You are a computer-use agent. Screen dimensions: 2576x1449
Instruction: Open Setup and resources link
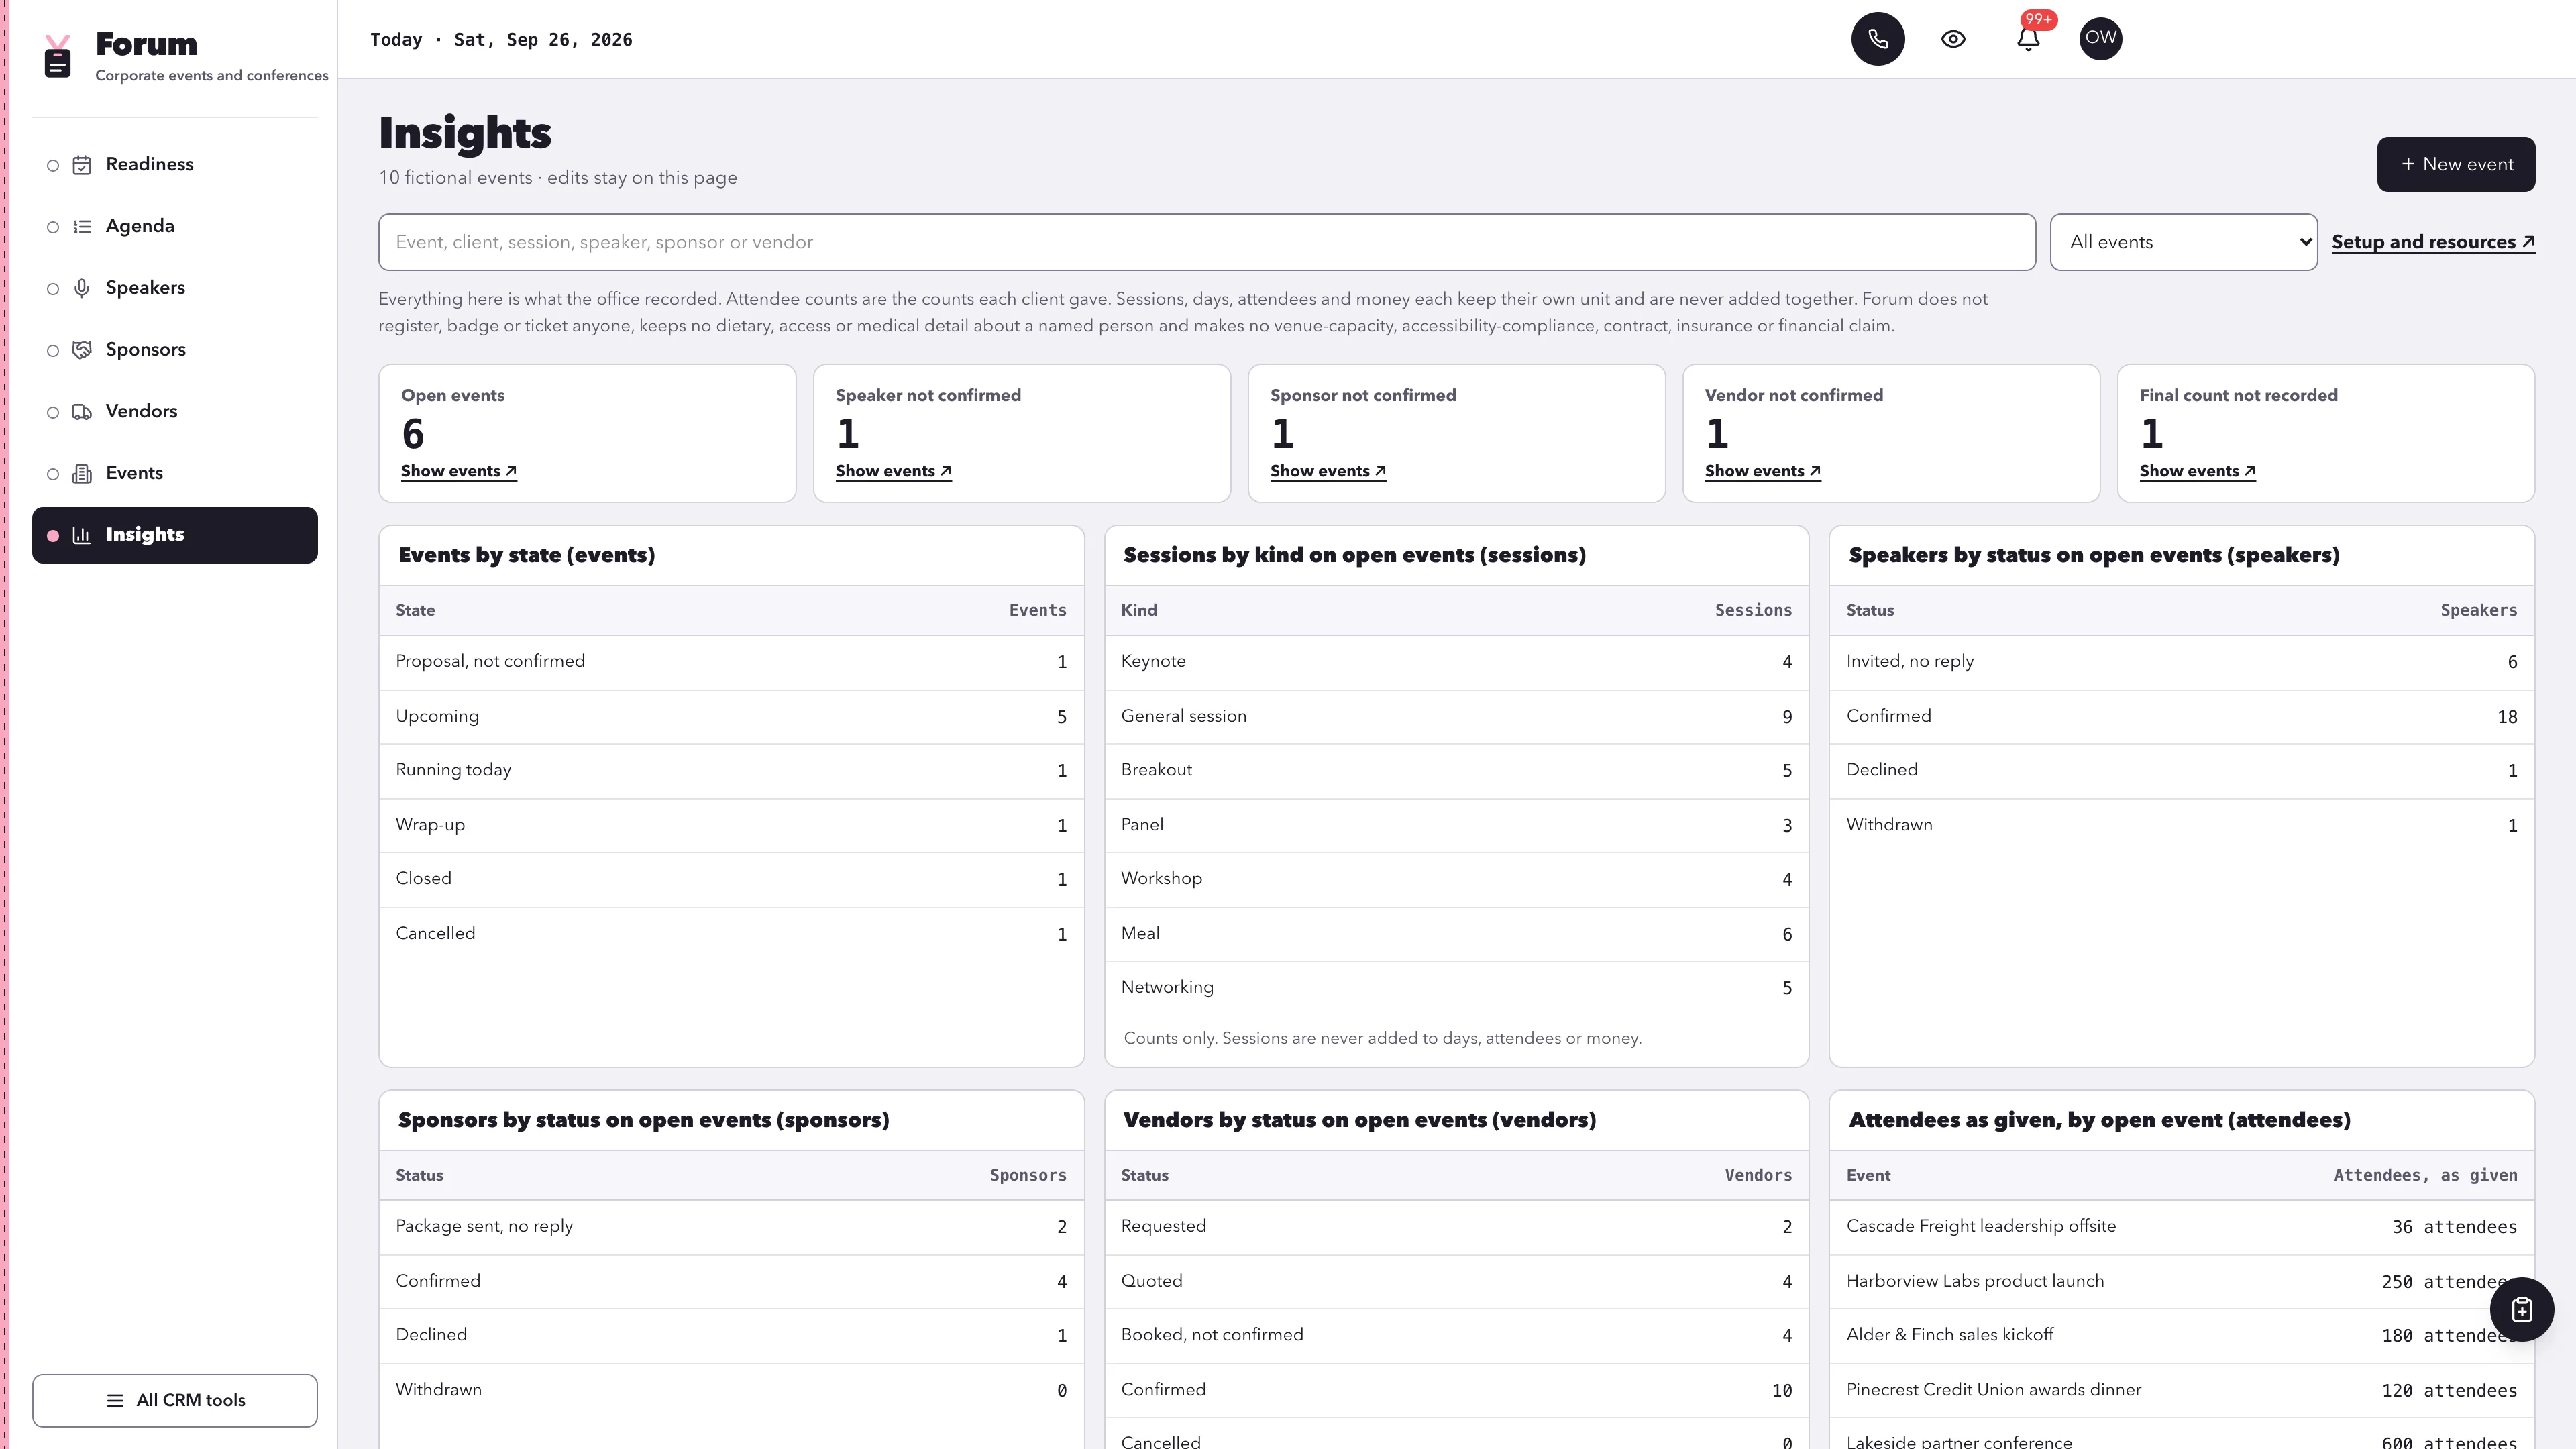(2433, 242)
